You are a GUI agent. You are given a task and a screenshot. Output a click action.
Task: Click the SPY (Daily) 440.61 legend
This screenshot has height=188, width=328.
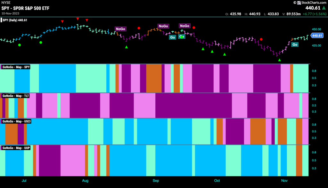14,20
